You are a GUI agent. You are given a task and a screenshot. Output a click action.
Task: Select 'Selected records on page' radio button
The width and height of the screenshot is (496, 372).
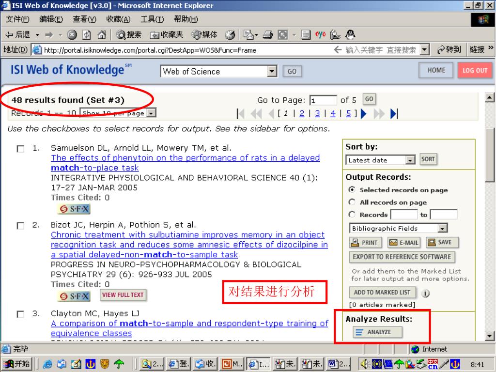352,190
